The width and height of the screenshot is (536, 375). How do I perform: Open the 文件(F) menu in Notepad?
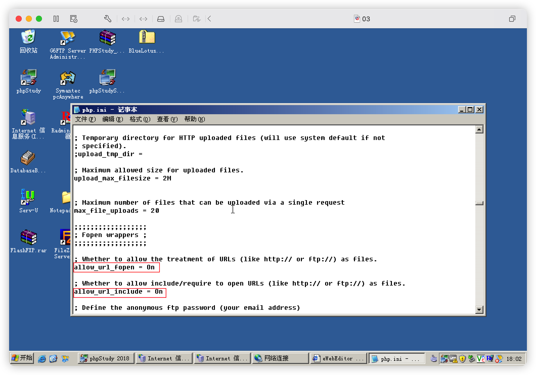click(85, 119)
